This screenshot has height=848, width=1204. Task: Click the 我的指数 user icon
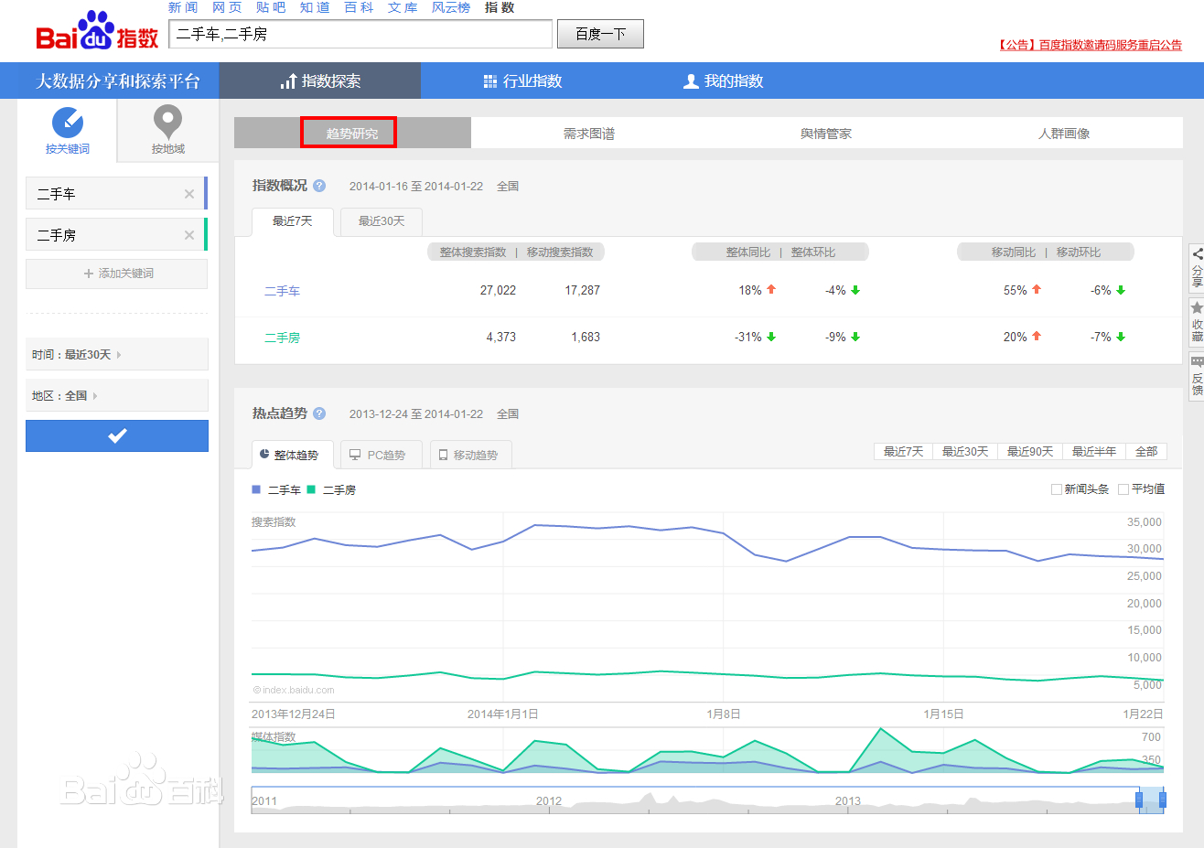click(x=691, y=81)
